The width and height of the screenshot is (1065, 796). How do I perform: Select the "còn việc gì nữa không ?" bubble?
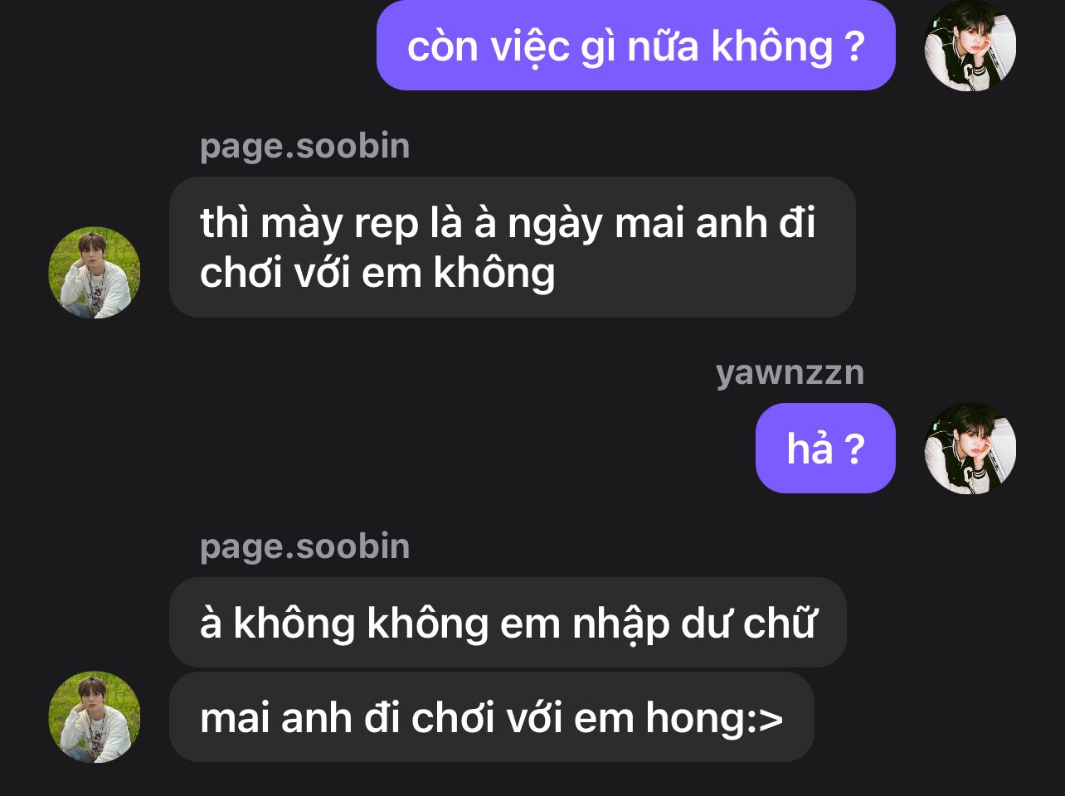point(636,45)
